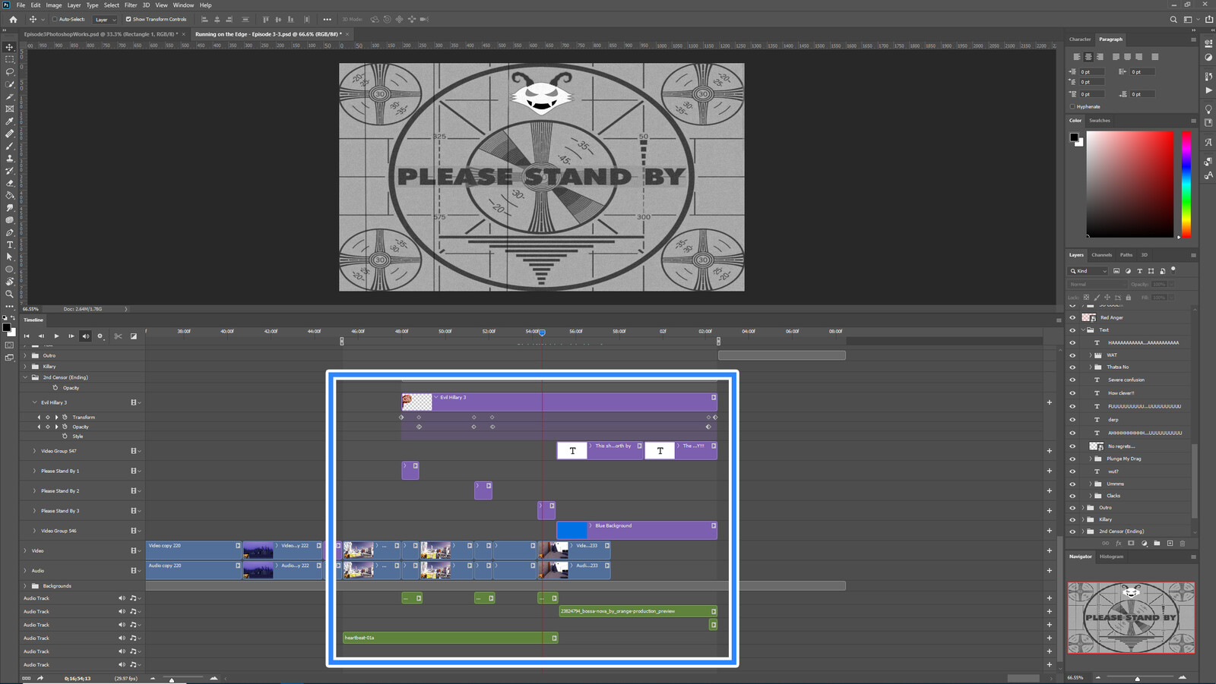Image resolution: width=1216 pixels, height=684 pixels.
Task: Switch to the Channels tab
Action: point(1101,255)
